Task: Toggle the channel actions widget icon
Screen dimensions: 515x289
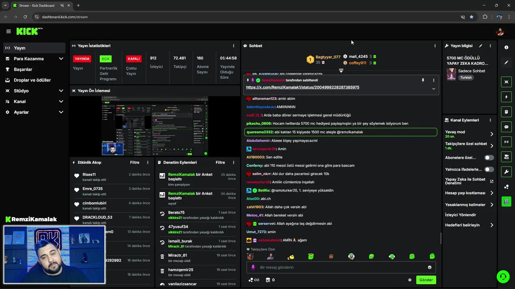Action: (x=506, y=157)
